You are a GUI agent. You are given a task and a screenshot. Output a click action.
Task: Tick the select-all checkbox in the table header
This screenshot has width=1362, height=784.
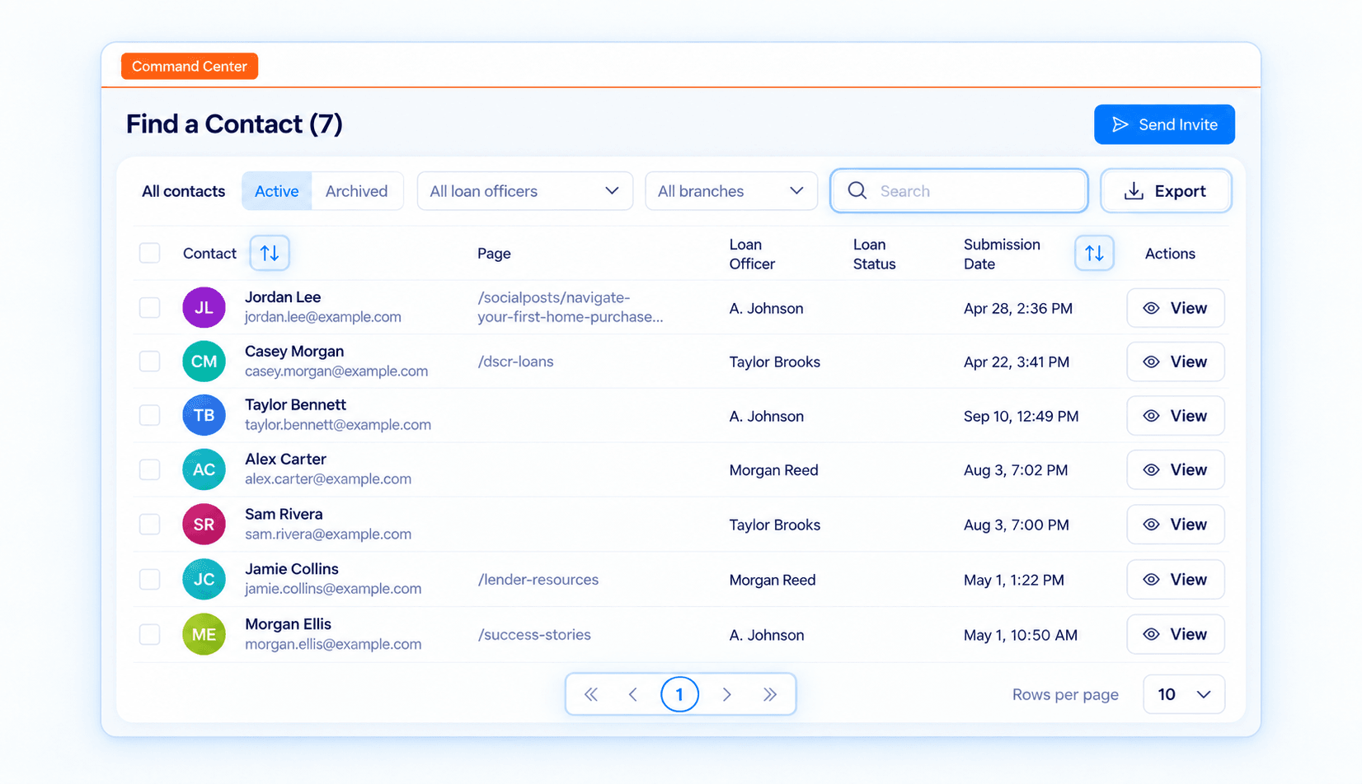point(149,253)
